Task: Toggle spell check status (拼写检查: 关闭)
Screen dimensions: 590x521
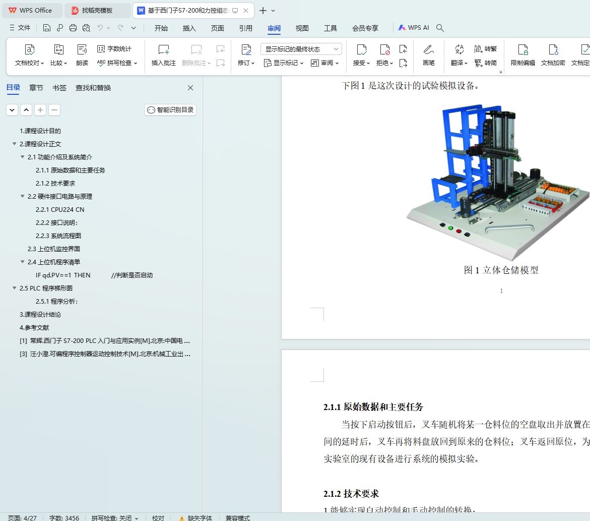Action: tap(115, 518)
